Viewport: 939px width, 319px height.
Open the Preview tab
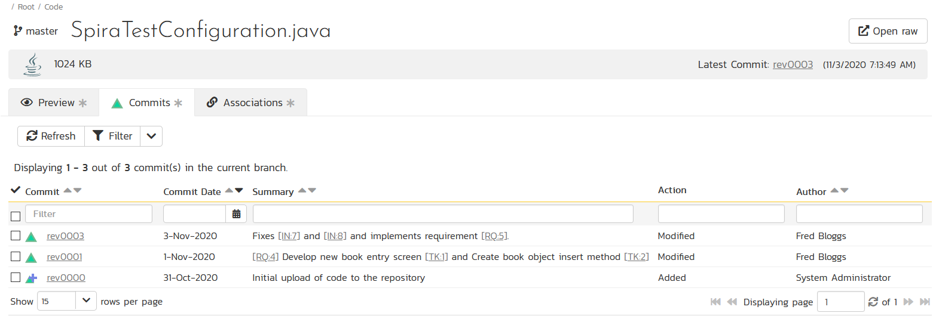[x=54, y=103]
